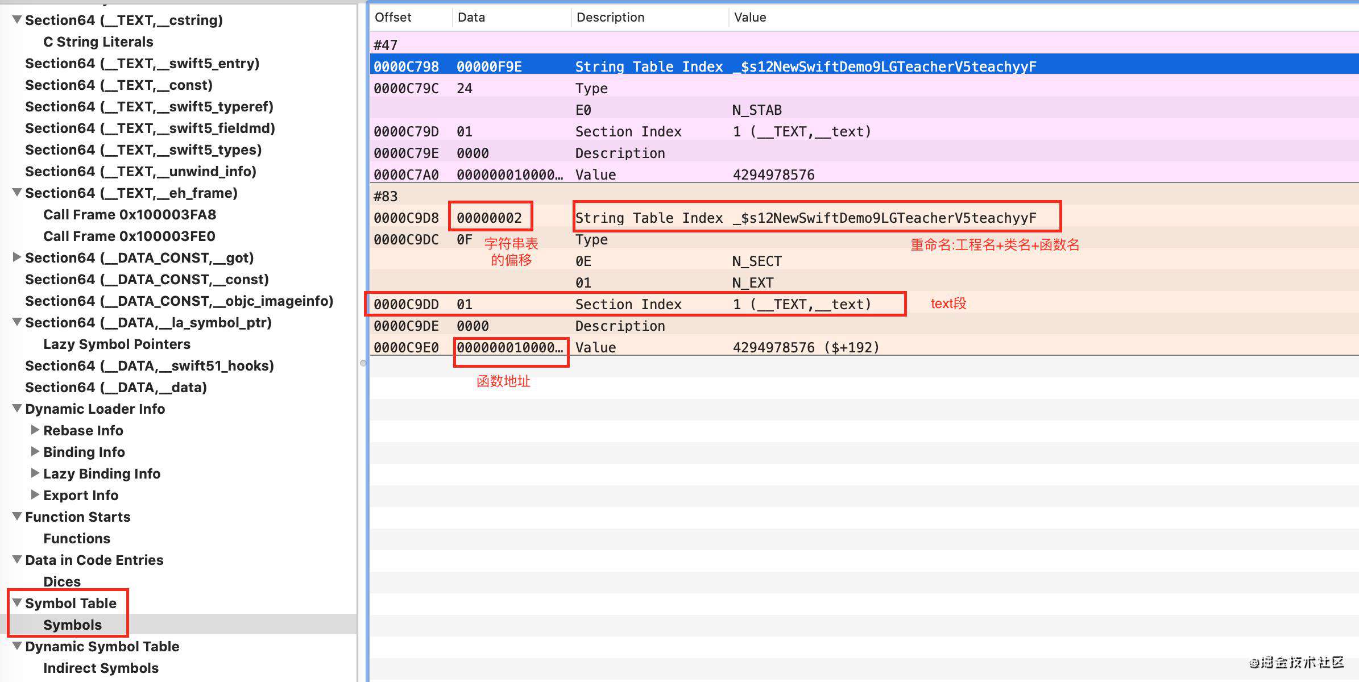
Task: Open Lazy Symbol Pointers item
Action: point(117,344)
